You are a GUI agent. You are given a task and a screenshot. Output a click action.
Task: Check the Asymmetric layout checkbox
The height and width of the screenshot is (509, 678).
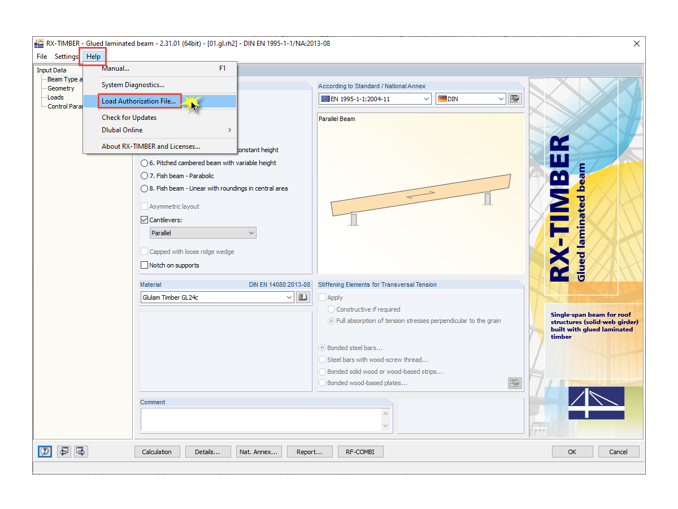coord(144,206)
